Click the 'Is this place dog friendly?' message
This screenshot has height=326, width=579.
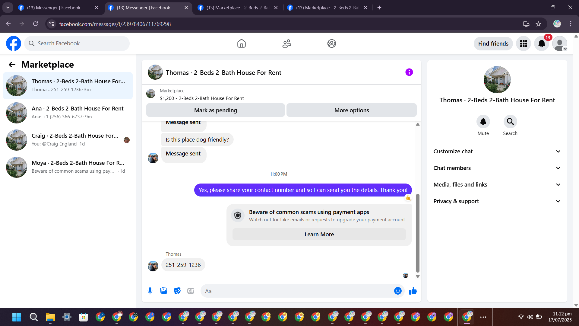pyautogui.click(x=197, y=140)
